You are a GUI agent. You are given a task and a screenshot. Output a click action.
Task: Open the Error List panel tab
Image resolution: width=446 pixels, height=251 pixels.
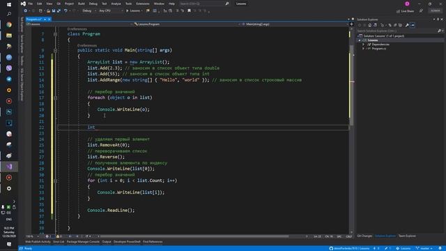coord(59,242)
